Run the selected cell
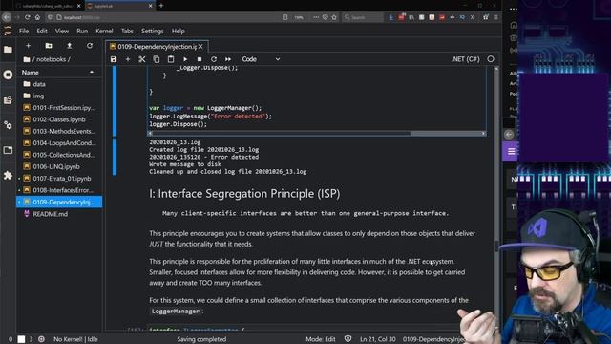611x344 pixels. click(x=185, y=59)
